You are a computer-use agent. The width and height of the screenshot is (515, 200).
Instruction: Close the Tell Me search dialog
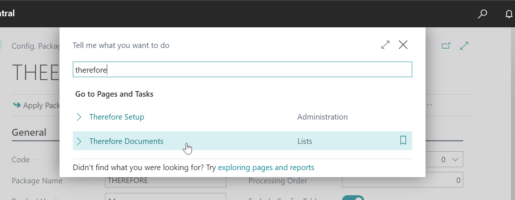point(403,45)
